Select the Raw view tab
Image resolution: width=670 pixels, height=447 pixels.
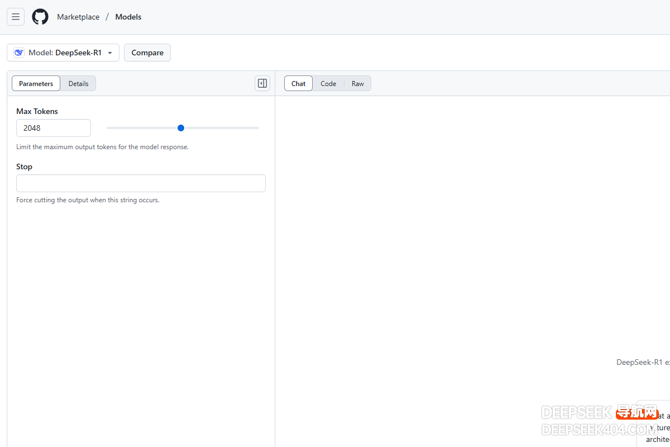click(x=358, y=83)
